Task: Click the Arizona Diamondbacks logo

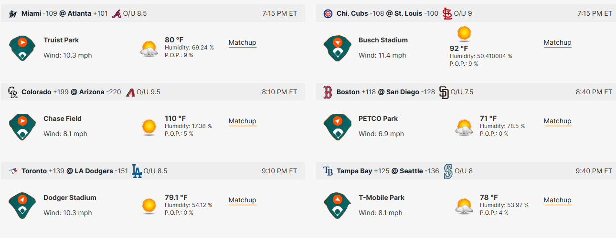Action: 130,92
